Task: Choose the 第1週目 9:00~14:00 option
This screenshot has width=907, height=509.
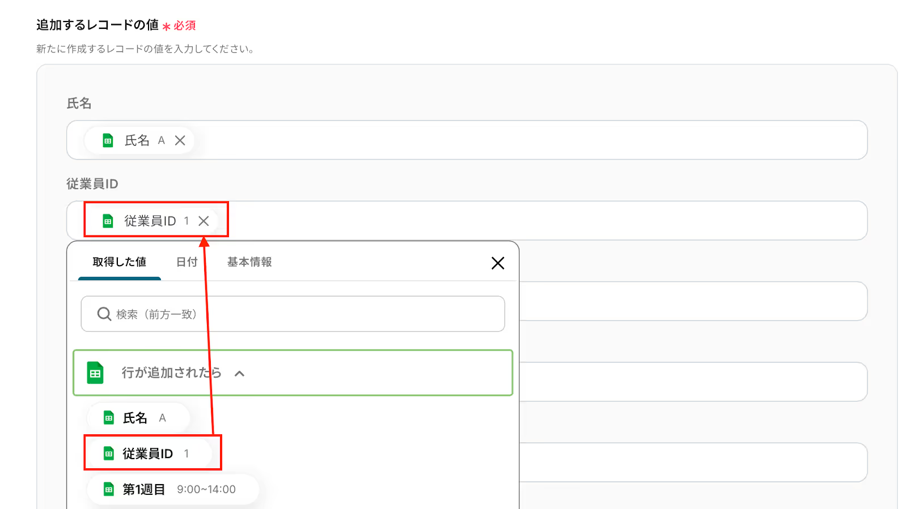Action: [x=173, y=489]
